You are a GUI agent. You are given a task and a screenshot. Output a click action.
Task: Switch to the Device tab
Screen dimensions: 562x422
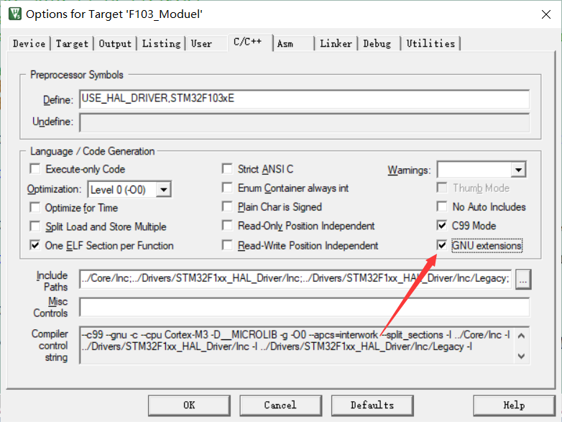point(29,44)
